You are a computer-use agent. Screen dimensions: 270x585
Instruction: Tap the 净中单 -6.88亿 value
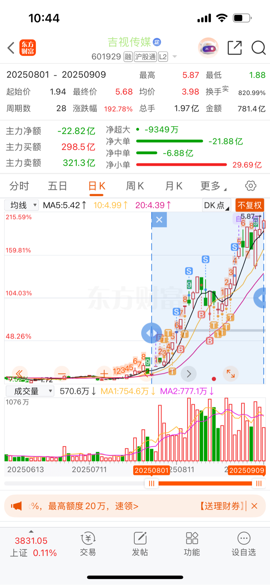(178, 153)
